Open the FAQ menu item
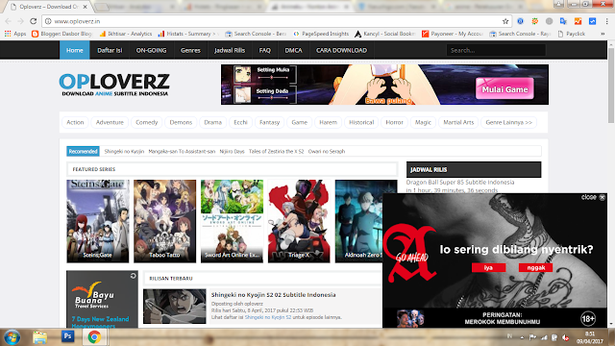615x346 pixels. 265,50
